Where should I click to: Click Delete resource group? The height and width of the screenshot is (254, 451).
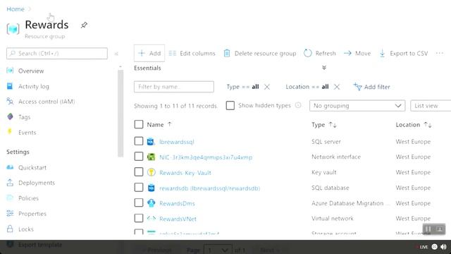click(x=260, y=54)
